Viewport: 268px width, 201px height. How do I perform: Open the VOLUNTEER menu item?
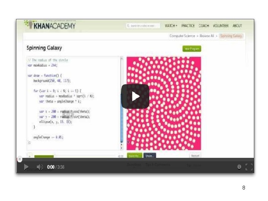tap(220, 26)
